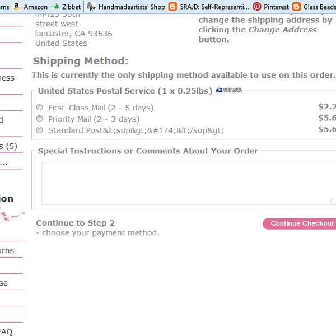
Task: Open the Pinterest bookmark icon
Action: [256, 7]
